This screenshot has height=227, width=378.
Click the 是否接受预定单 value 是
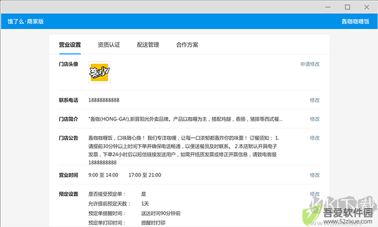pyautogui.click(x=144, y=194)
